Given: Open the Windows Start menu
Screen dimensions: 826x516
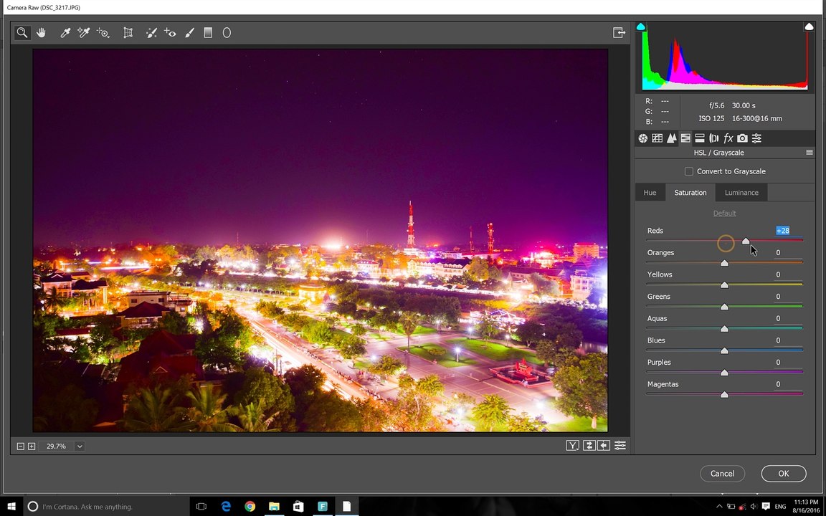Looking at the screenshot, I should [11, 507].
